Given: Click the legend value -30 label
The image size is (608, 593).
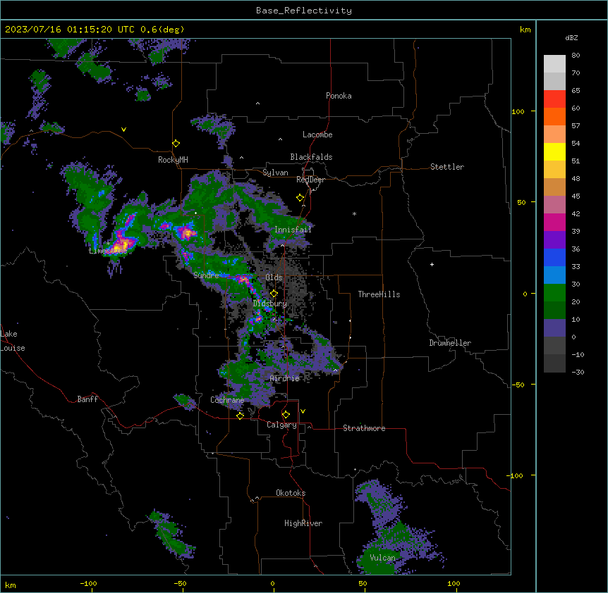Looking at the screenshot, I should [x=578, y=372].
